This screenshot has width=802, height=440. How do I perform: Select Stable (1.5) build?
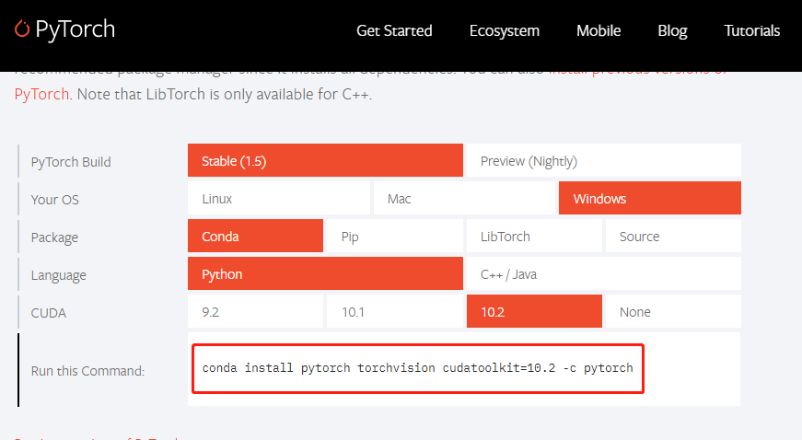[325, 160]
